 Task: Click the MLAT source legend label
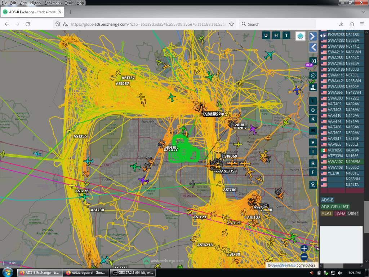326,213
